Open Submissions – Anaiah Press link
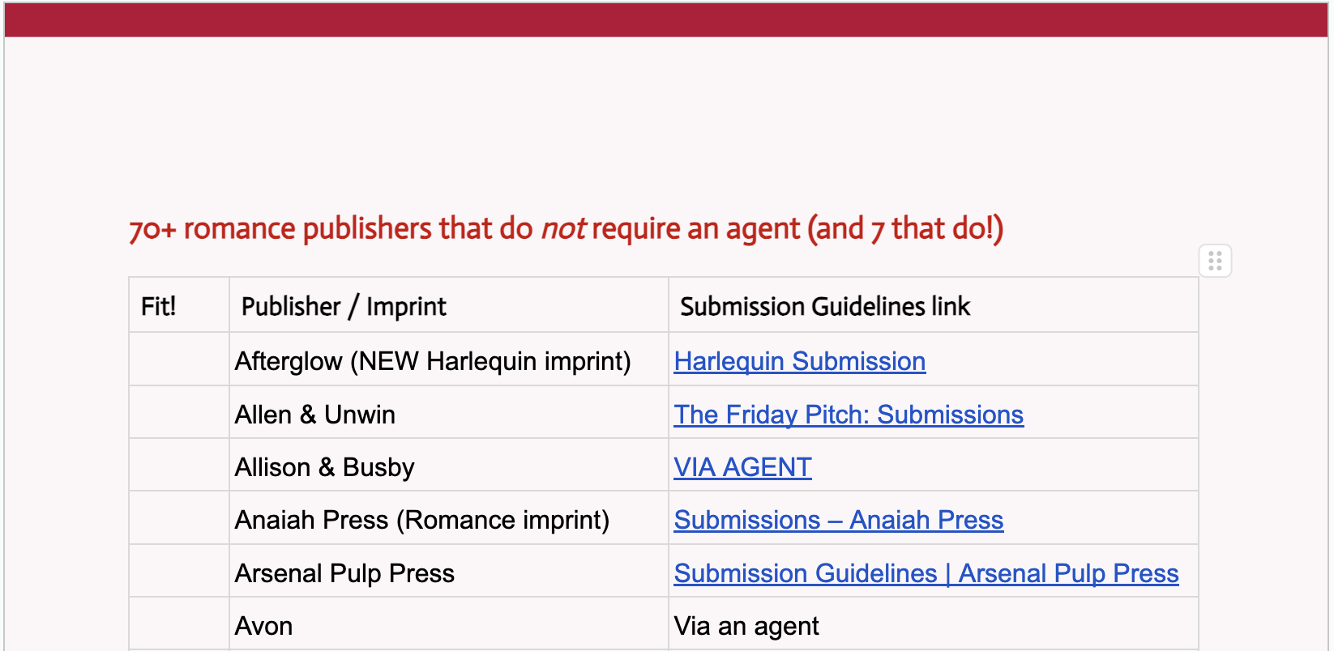Image resolution: width=1334 pixels, height=651 pixels. point(838,520)
